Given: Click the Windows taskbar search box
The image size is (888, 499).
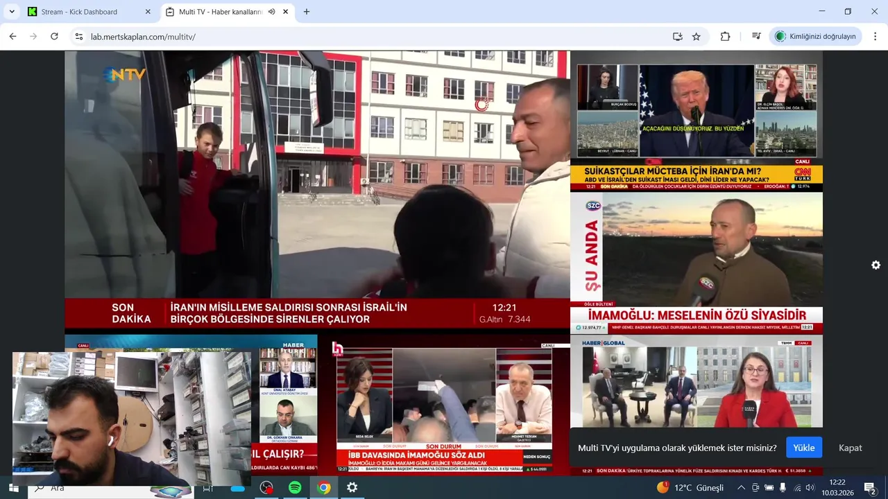Looking at the screenshot, I should point(111,488).
